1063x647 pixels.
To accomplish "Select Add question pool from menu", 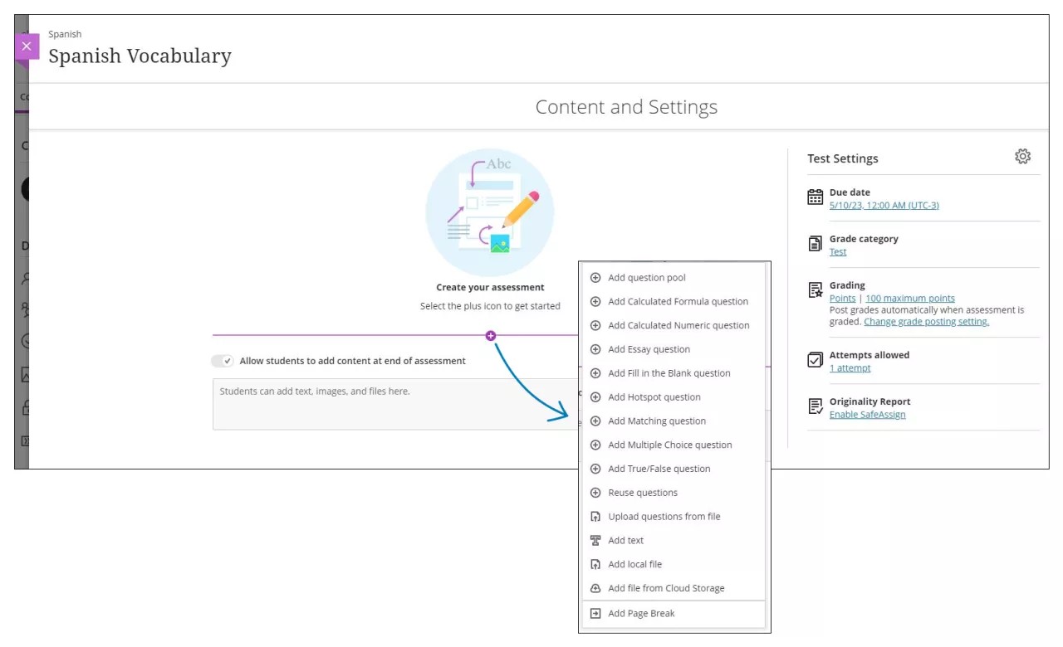I will click(x=646, y=278).
